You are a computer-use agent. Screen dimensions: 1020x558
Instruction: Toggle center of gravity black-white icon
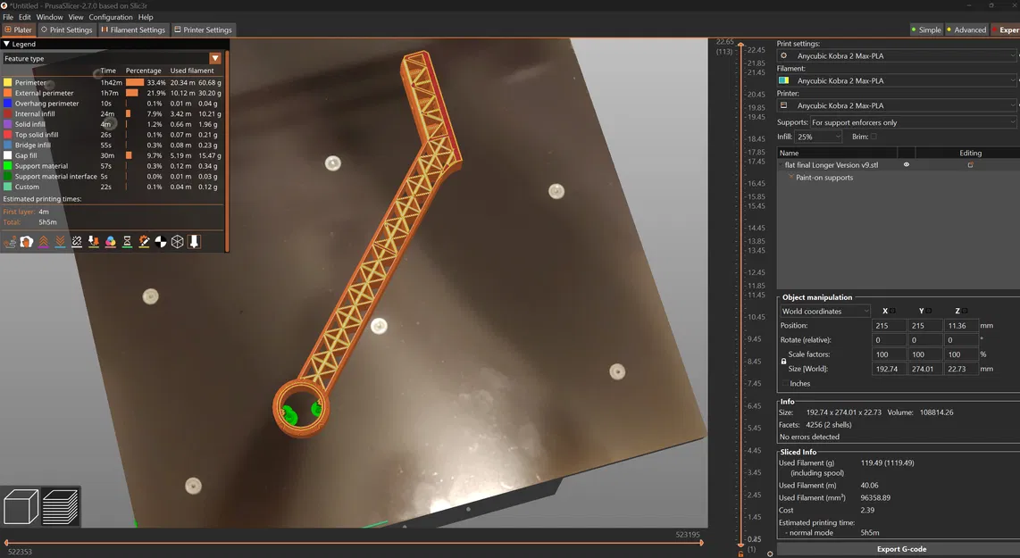161,242
